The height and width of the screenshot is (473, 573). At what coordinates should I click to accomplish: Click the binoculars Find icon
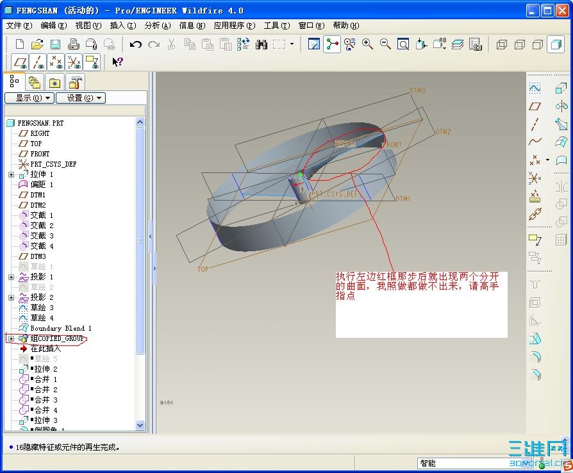point(261,44)
